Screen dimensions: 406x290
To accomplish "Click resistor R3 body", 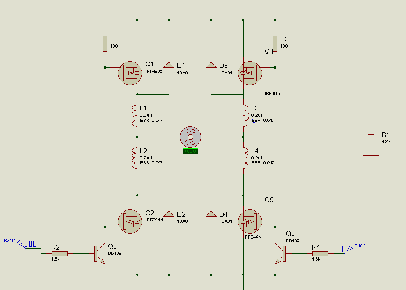I will coord(275,44).
